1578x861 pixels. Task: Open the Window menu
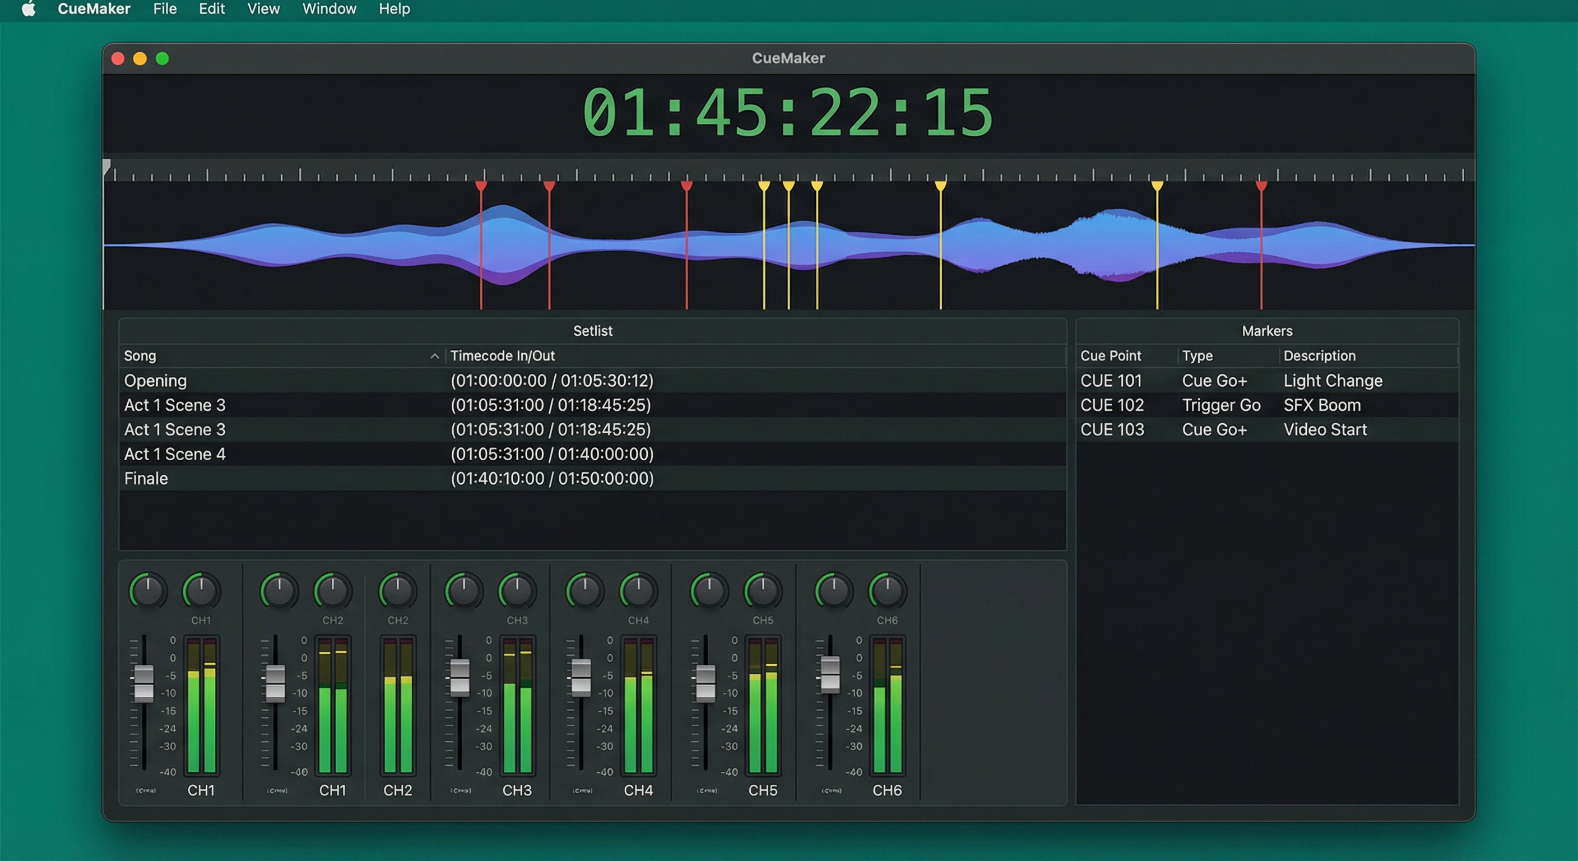(x=329, y=8)
